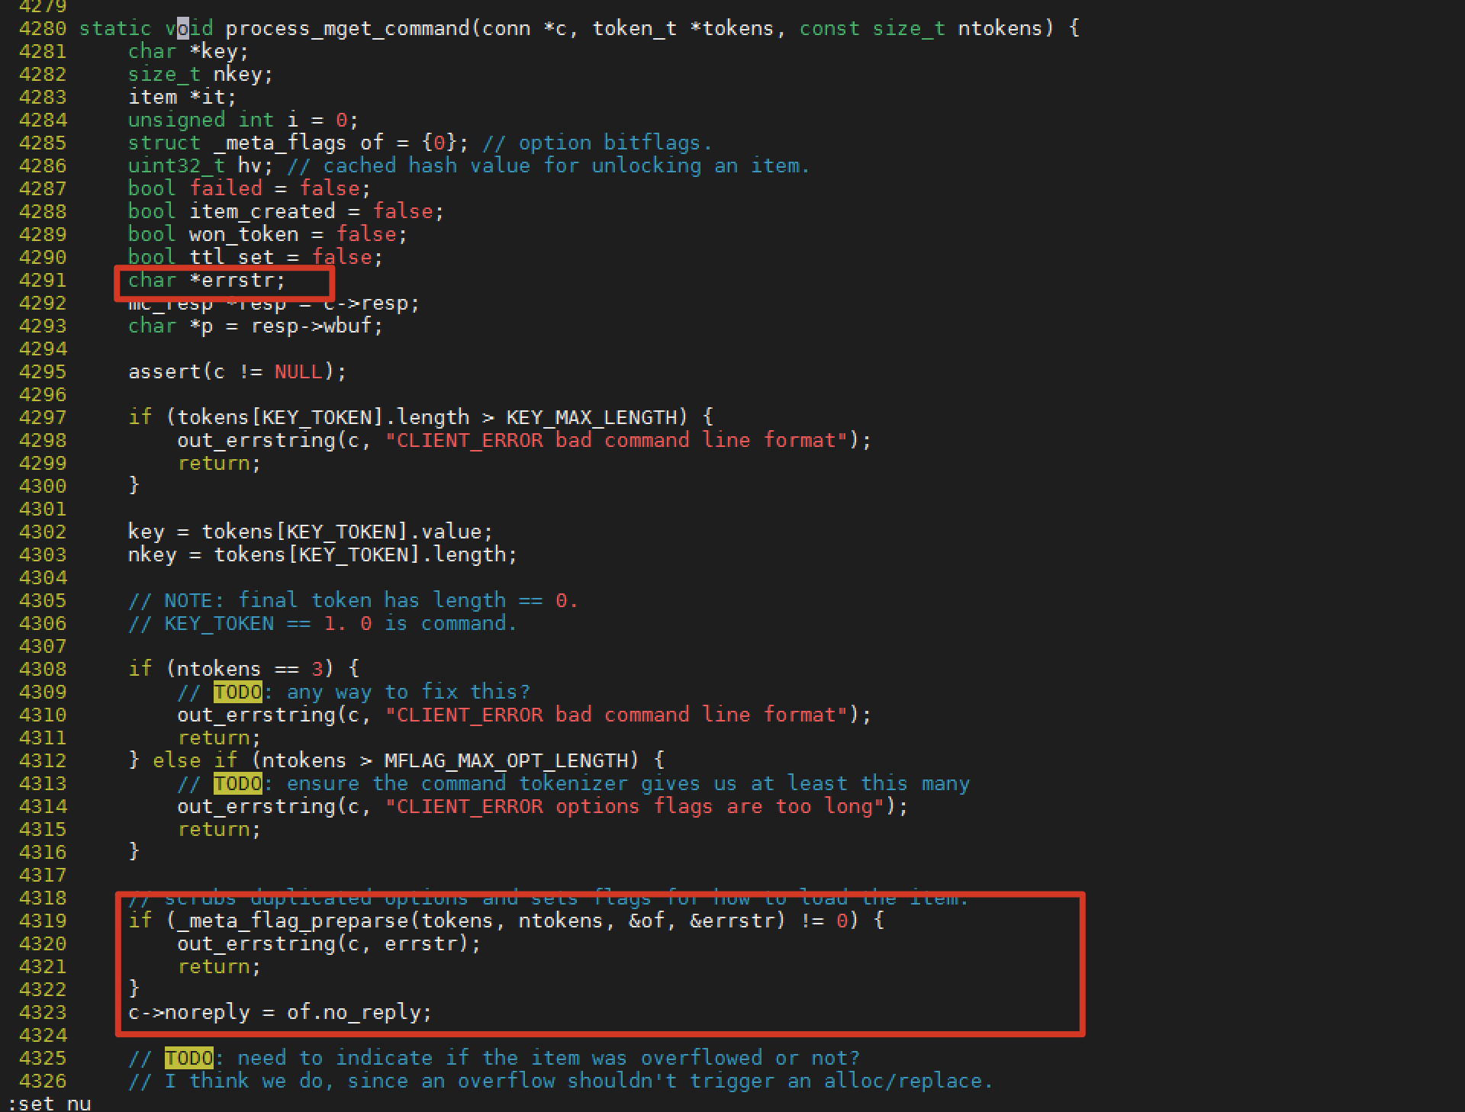The image size is (1465, 1112).
Task: Click the highlighted TODO on line 4309
Action: point(237,693)
